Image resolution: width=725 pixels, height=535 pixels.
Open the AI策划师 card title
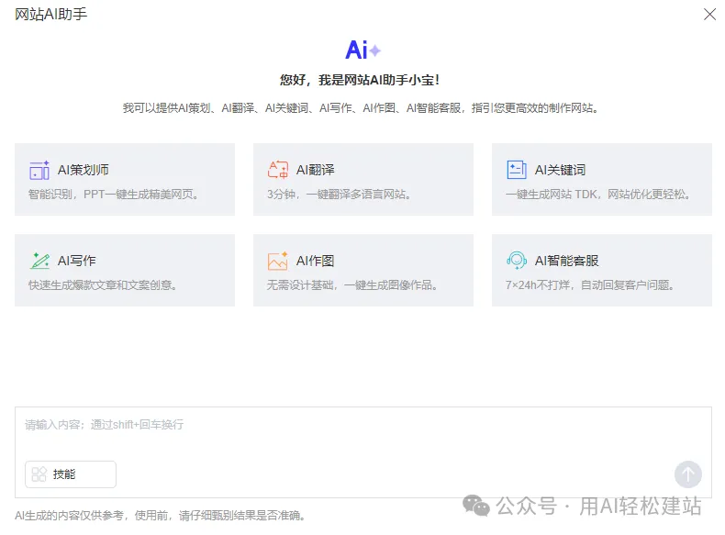coord(84,170)
